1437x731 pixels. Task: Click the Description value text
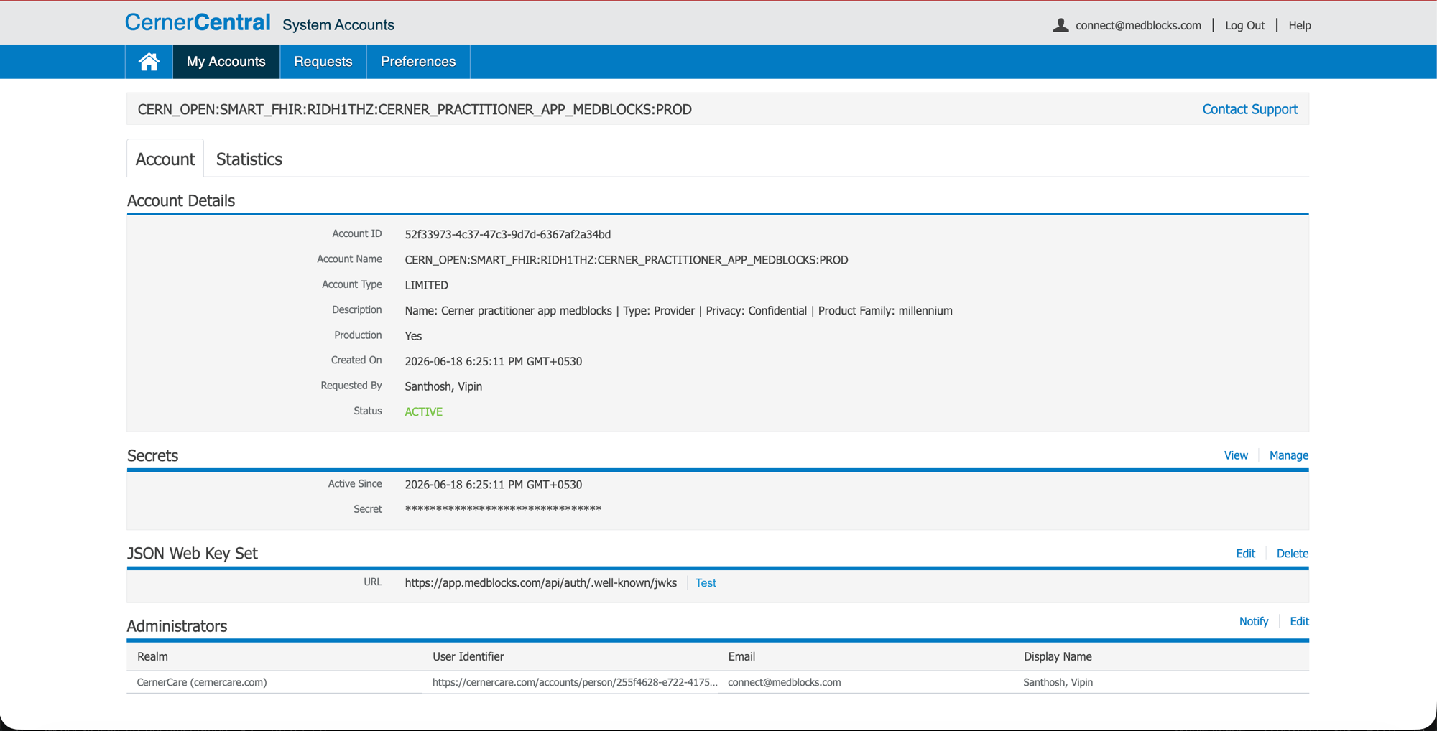click(x=678, y=311)
